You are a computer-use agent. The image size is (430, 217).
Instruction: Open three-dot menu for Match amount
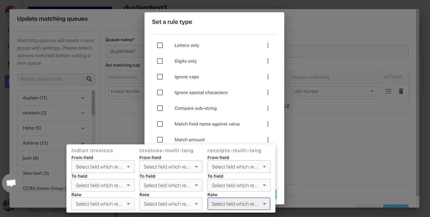click(x=268, y=140)
